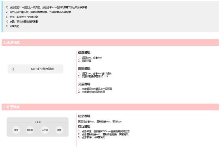Click '交互说明:' heading in the share popup section

click(85, 126)
